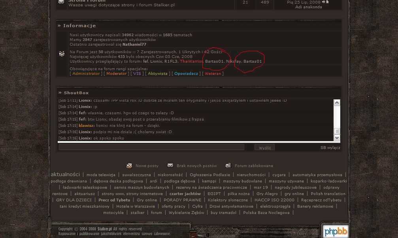Open the aktualności footer link
Screen dimensions: 398x238
point(65,175)
